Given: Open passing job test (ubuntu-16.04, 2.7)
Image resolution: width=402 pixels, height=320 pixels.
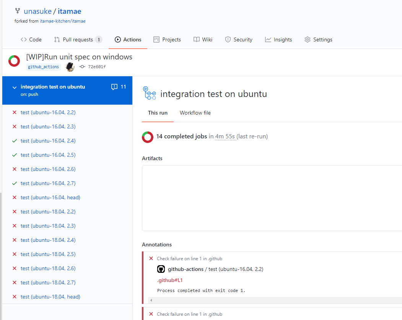Looking at the screenshot, I should [x=48, y=183].
